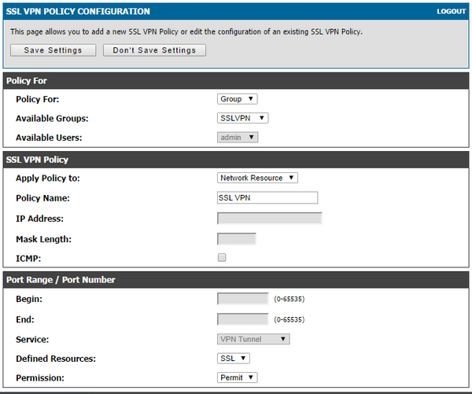Open the Apply Policy to dropdown

click(x=257, y=178)
